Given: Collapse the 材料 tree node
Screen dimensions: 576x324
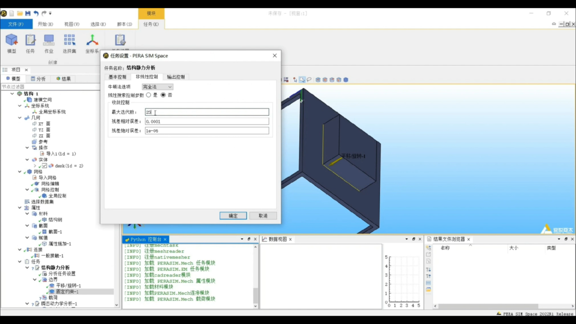Looking at the screenshot, I should (27, 214).
